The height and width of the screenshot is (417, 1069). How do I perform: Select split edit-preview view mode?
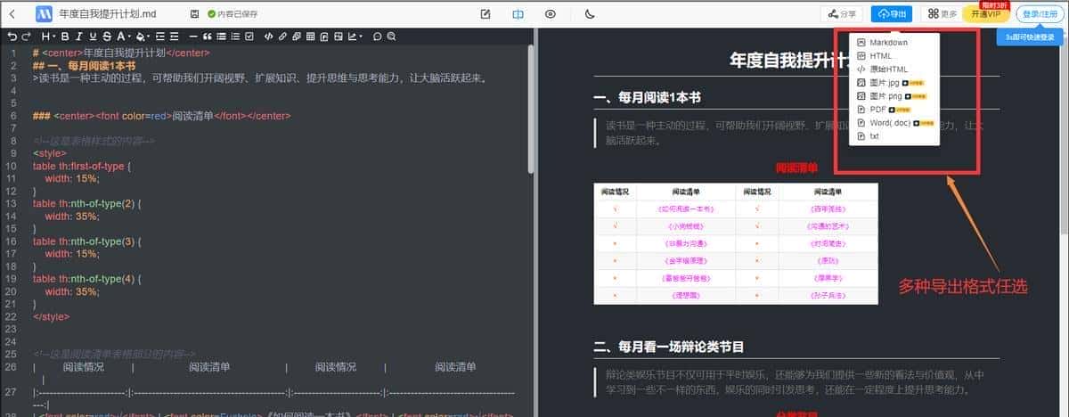click(518, 13)
